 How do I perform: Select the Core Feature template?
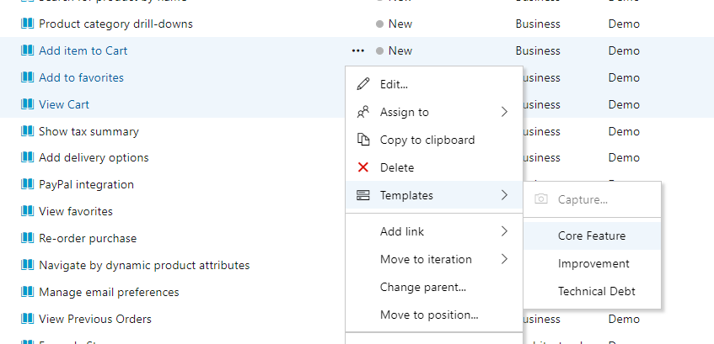pyautogui.click(x=592, y=236)
